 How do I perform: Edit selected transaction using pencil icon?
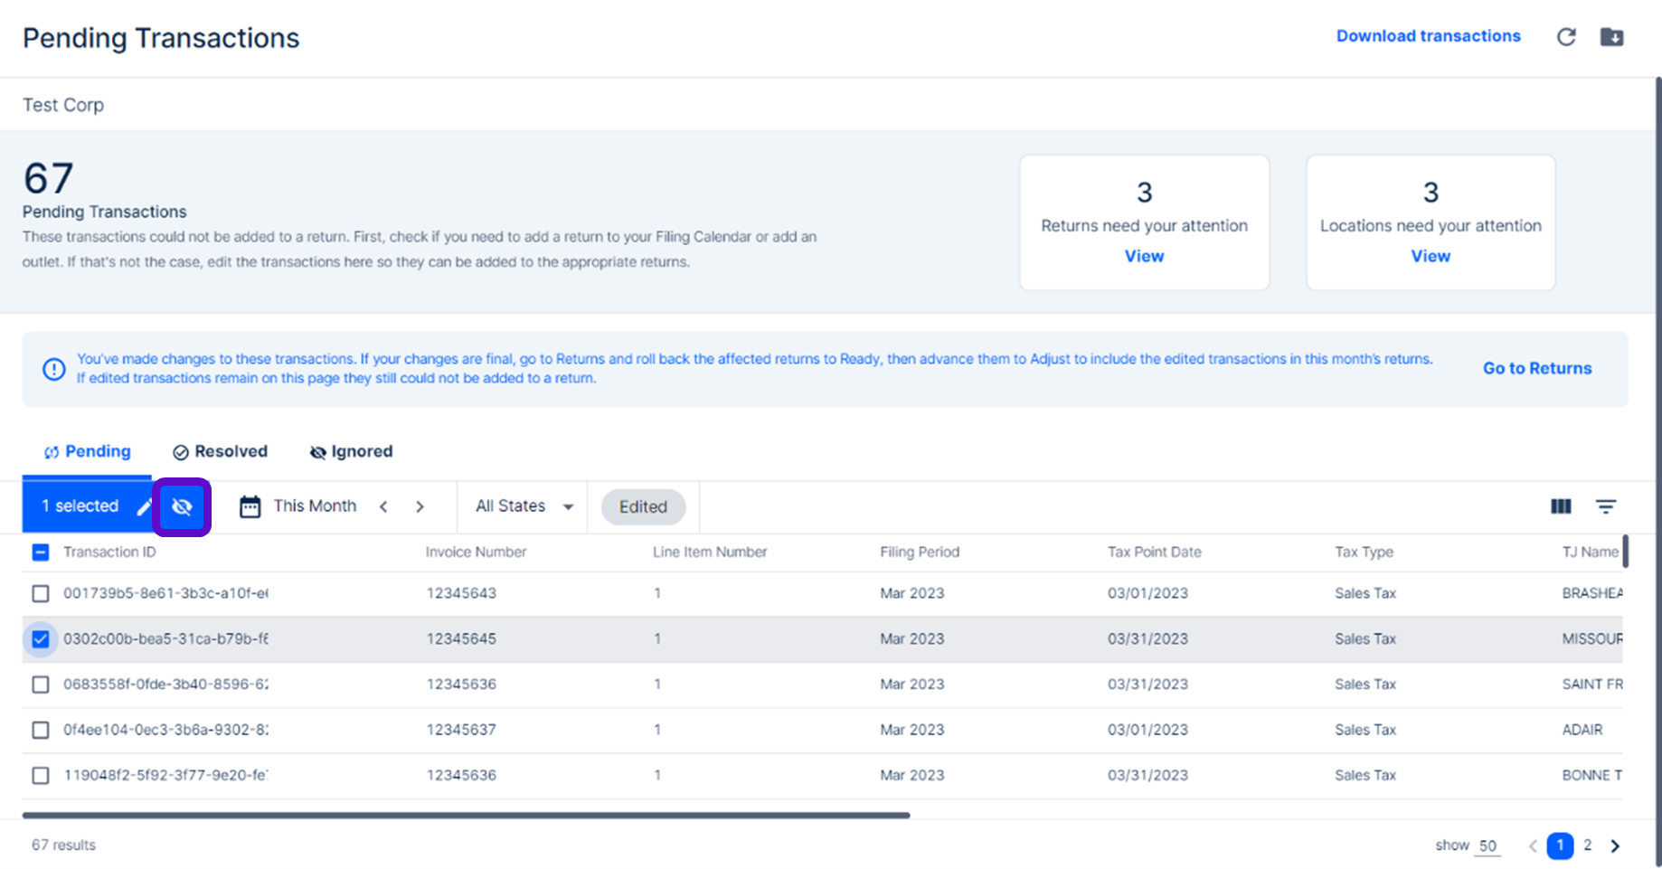144,506
